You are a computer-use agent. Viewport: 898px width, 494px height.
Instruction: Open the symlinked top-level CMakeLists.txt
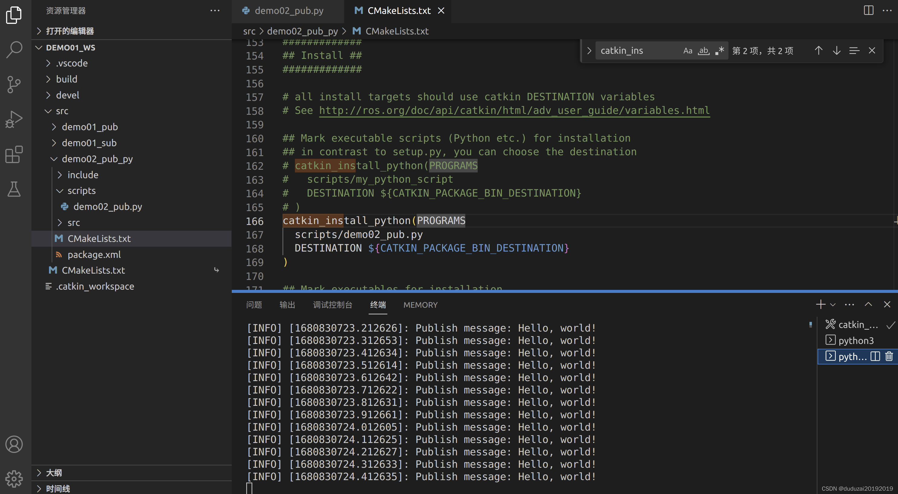(x=131, y=270)
